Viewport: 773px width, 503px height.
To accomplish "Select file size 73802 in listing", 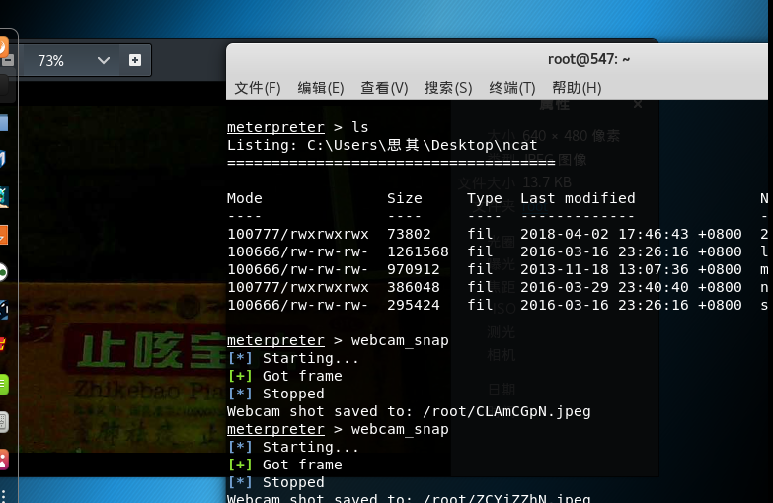I will pyautogui.click(x=409, y=234).
